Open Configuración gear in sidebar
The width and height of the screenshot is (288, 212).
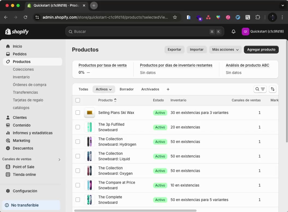(8, 191)
